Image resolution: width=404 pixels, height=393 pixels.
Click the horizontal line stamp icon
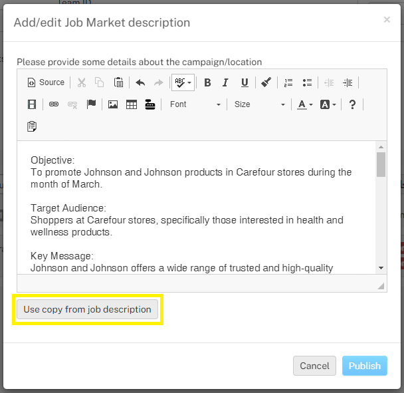click(x=150, y=104)
